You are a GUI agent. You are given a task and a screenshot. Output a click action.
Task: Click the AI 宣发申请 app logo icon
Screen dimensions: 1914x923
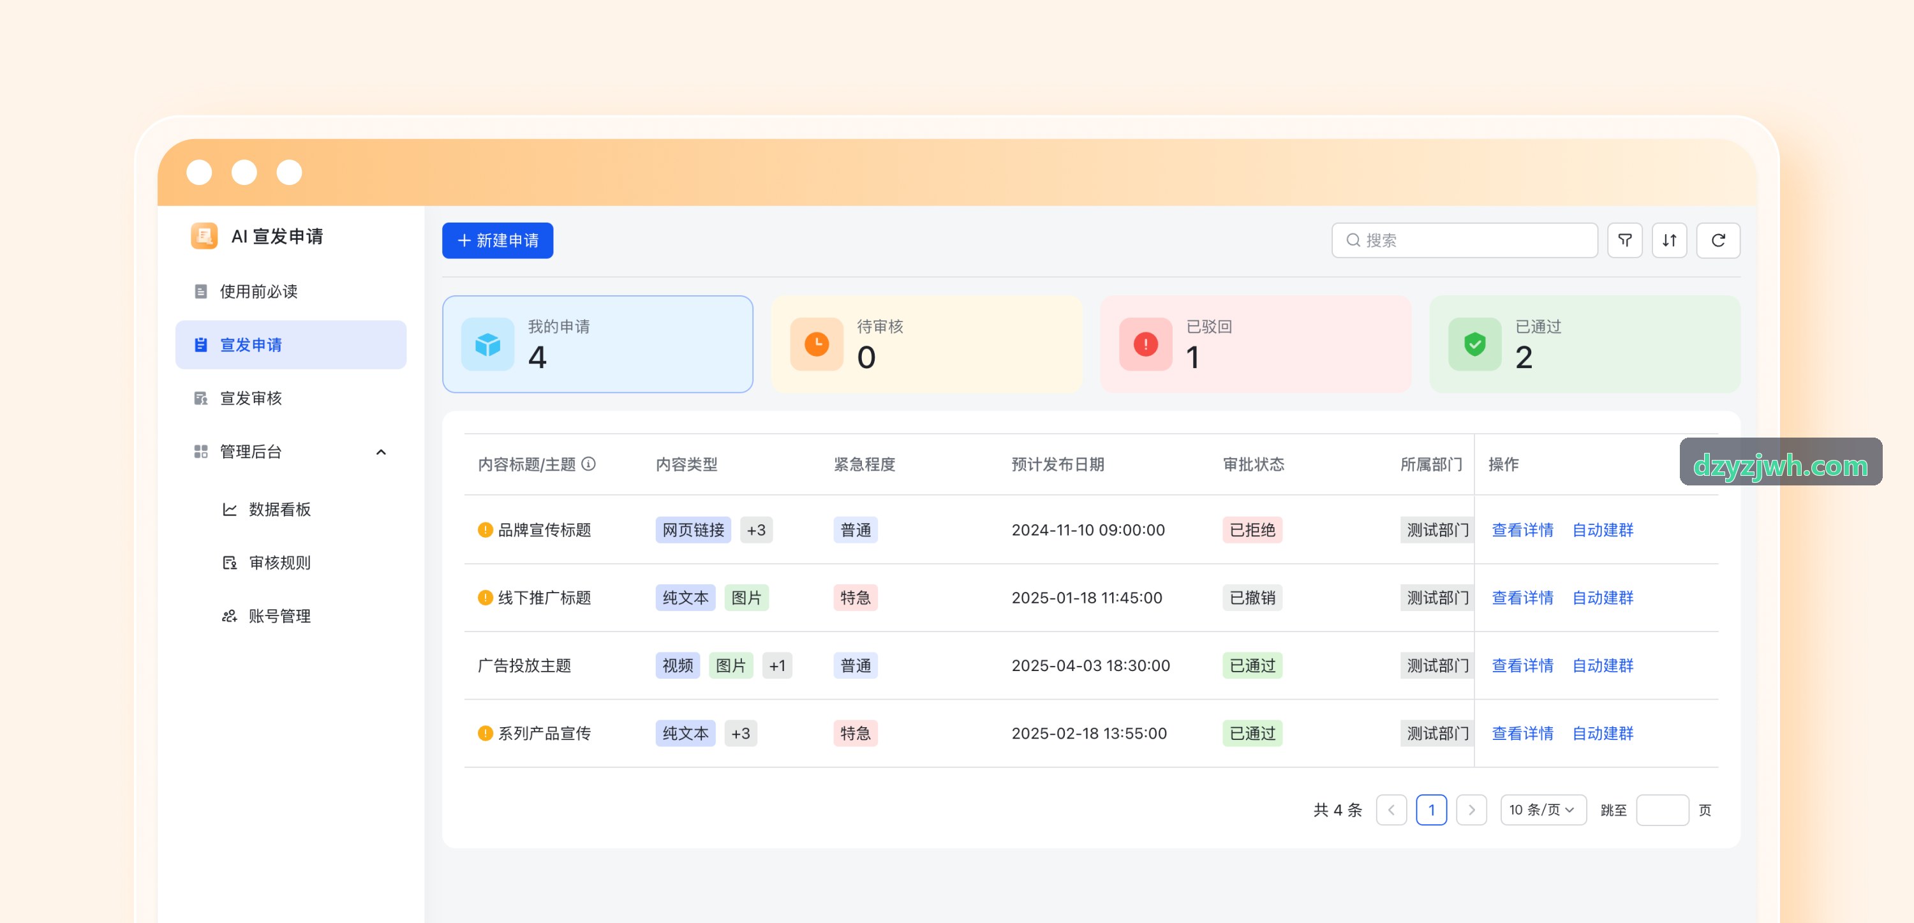(204, 235)
